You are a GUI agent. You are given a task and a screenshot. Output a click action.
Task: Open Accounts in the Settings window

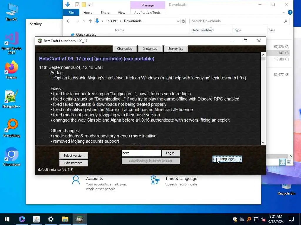[x=99, y=183]
